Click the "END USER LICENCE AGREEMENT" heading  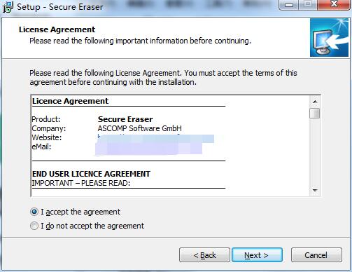point(91,174)
